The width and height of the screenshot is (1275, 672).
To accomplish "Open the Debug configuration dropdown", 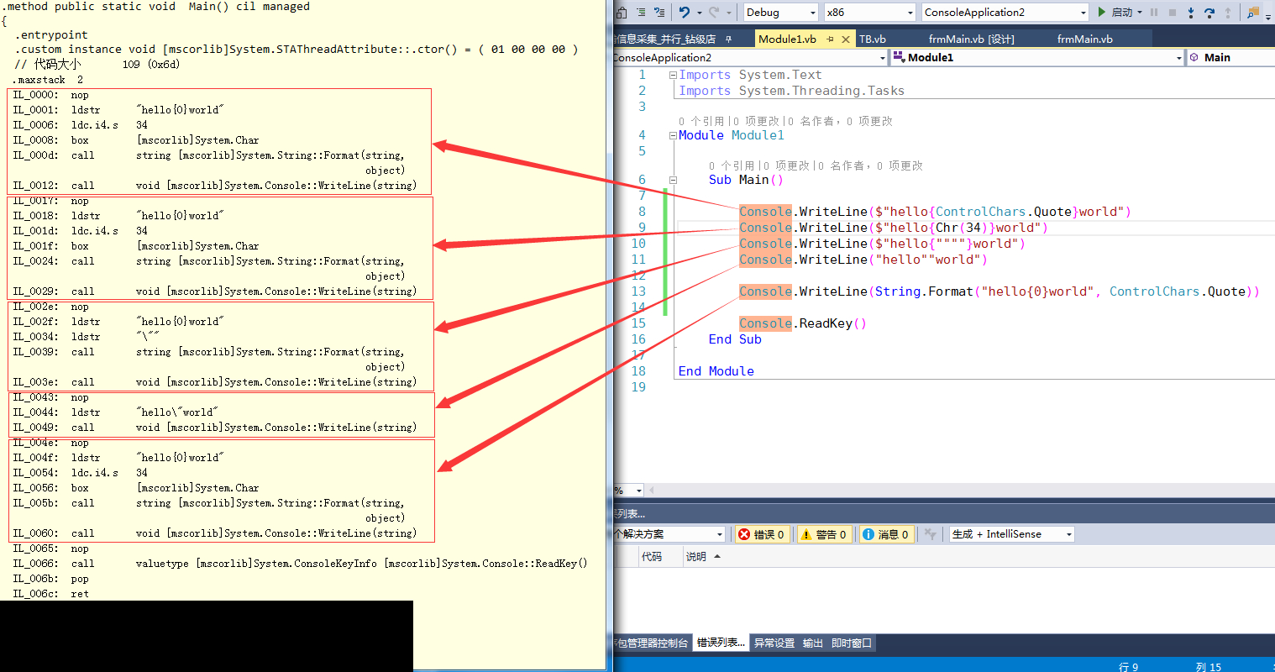I will (x=780, y=12).
